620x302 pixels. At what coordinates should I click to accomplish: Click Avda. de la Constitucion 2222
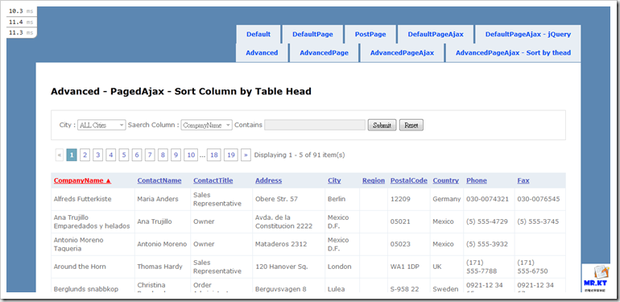click(284, 221)
